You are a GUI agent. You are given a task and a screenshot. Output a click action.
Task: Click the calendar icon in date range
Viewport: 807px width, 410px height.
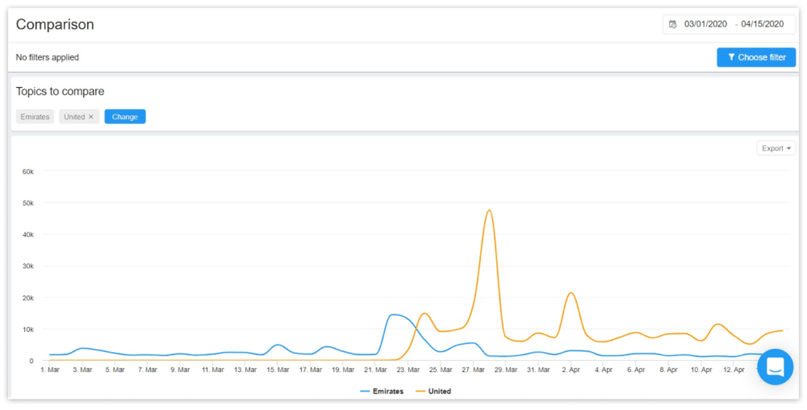[x=673, y=25]
